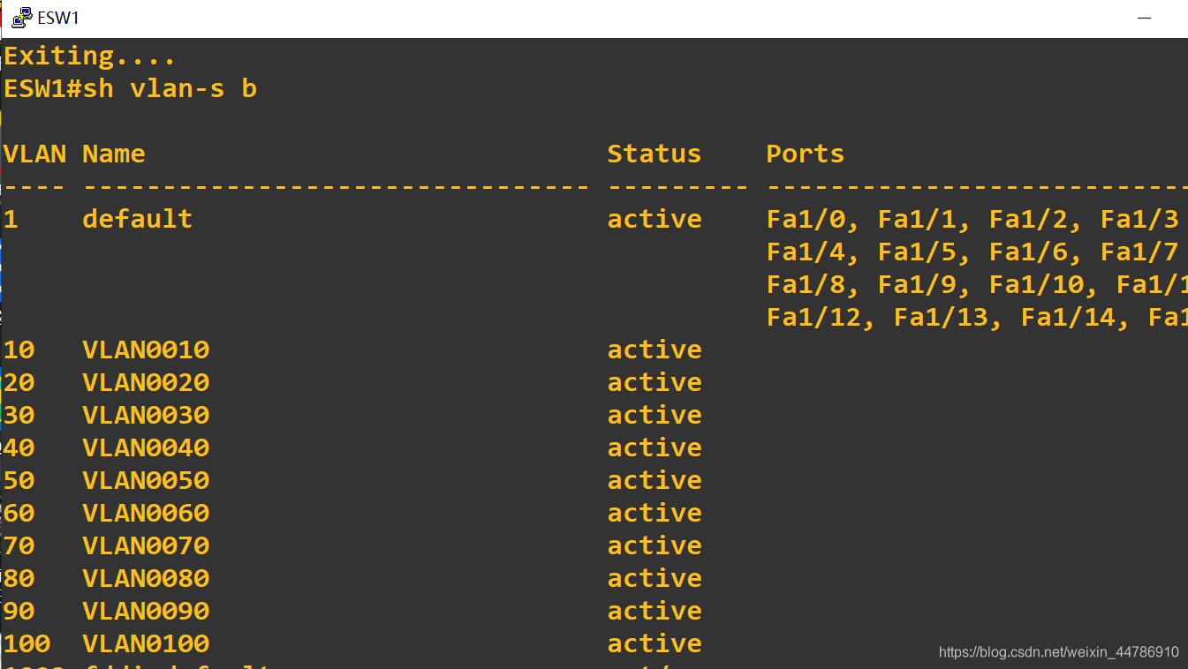Click the active status of VLAN0090
The image size is (1188, 669).
655,611
